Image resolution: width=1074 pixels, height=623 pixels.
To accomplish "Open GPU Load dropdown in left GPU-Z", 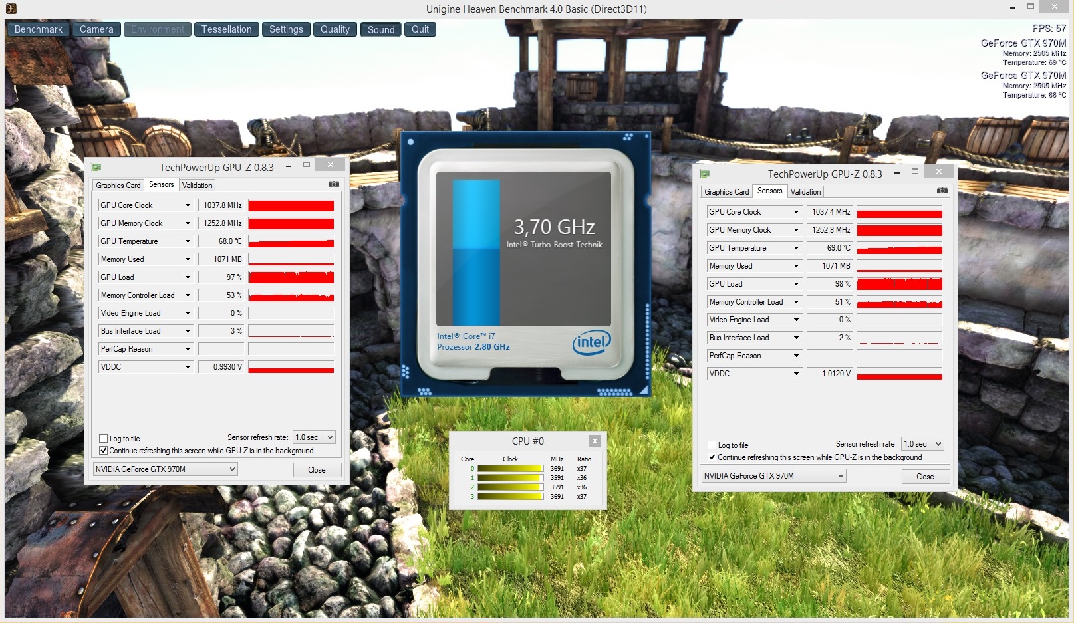I will (x=188, y=277).
